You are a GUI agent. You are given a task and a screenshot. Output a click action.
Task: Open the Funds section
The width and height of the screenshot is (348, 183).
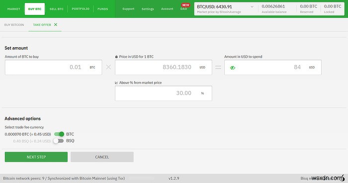click(x=102, y=9)
